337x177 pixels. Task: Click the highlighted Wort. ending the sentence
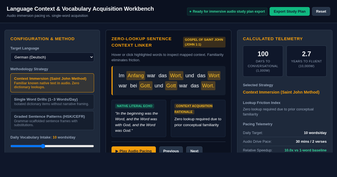[208, 86]
